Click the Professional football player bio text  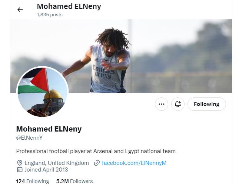tap(96, 151)
